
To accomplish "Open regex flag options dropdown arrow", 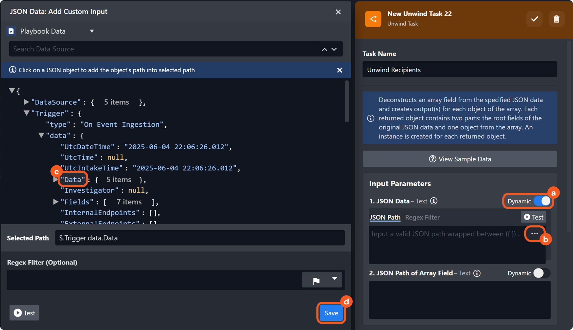I will [334, 278].
